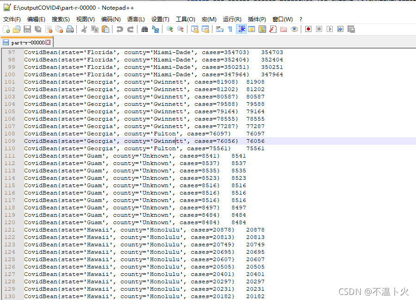Toggle word wrap toolbar icon
Image resolution: width=416 pixels, height=300 pixels.
220,29
